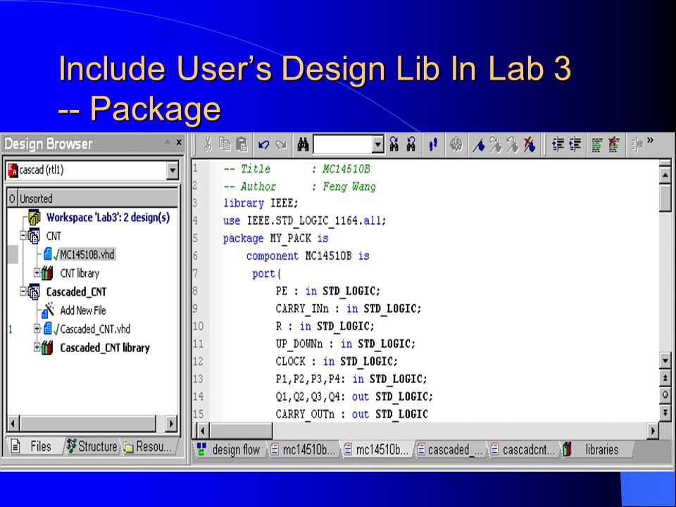
Task: Click the Find Next binoculars icon
Action: 394,144
